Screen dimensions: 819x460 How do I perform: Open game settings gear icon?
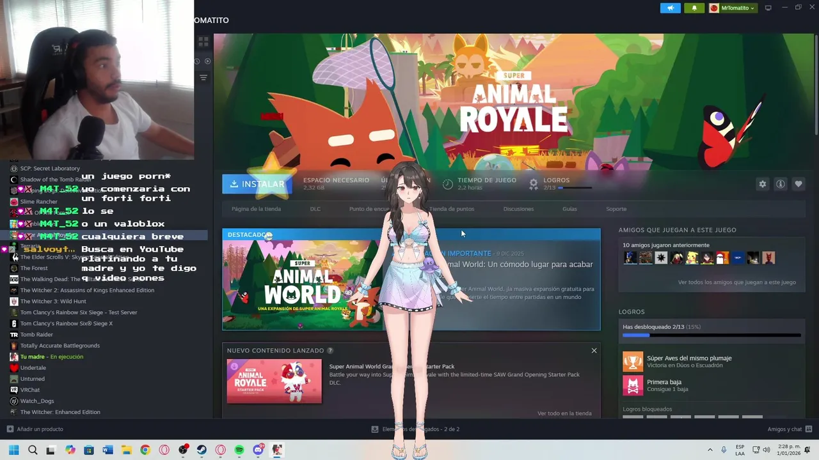coord(762,184)
